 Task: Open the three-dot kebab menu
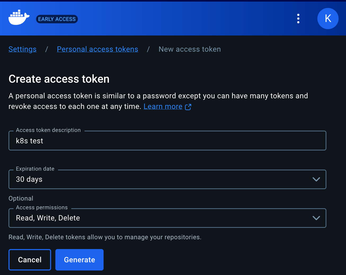pos(298,19)
